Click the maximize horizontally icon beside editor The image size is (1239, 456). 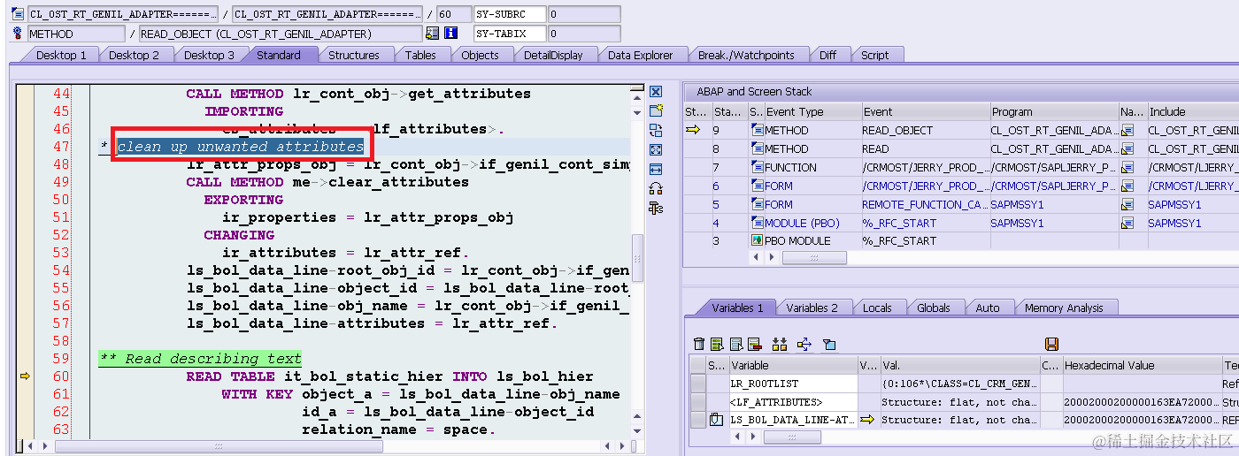pyautogui.click(x=656, y=169)
